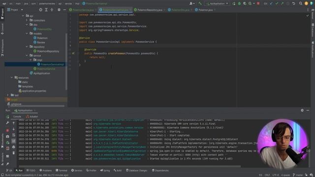
Task: Collapse the models folder
Action: coord(27,33)
